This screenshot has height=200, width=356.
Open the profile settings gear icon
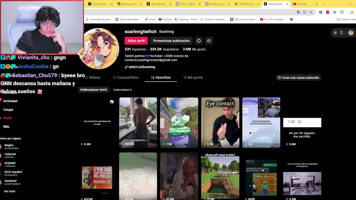pyautogui.click(x=199, y=41)
